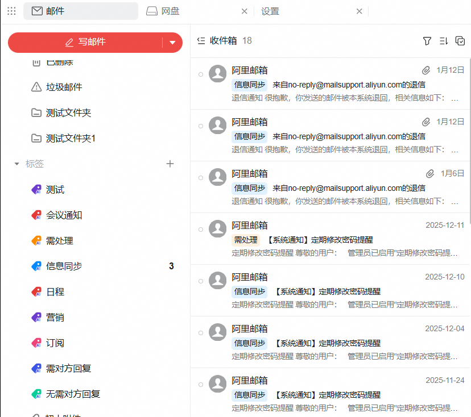
Task: Select the red 会议通知 tag
Action: point(64,215)
